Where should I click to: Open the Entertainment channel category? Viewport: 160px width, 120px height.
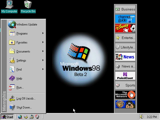(x=125, y=38)
